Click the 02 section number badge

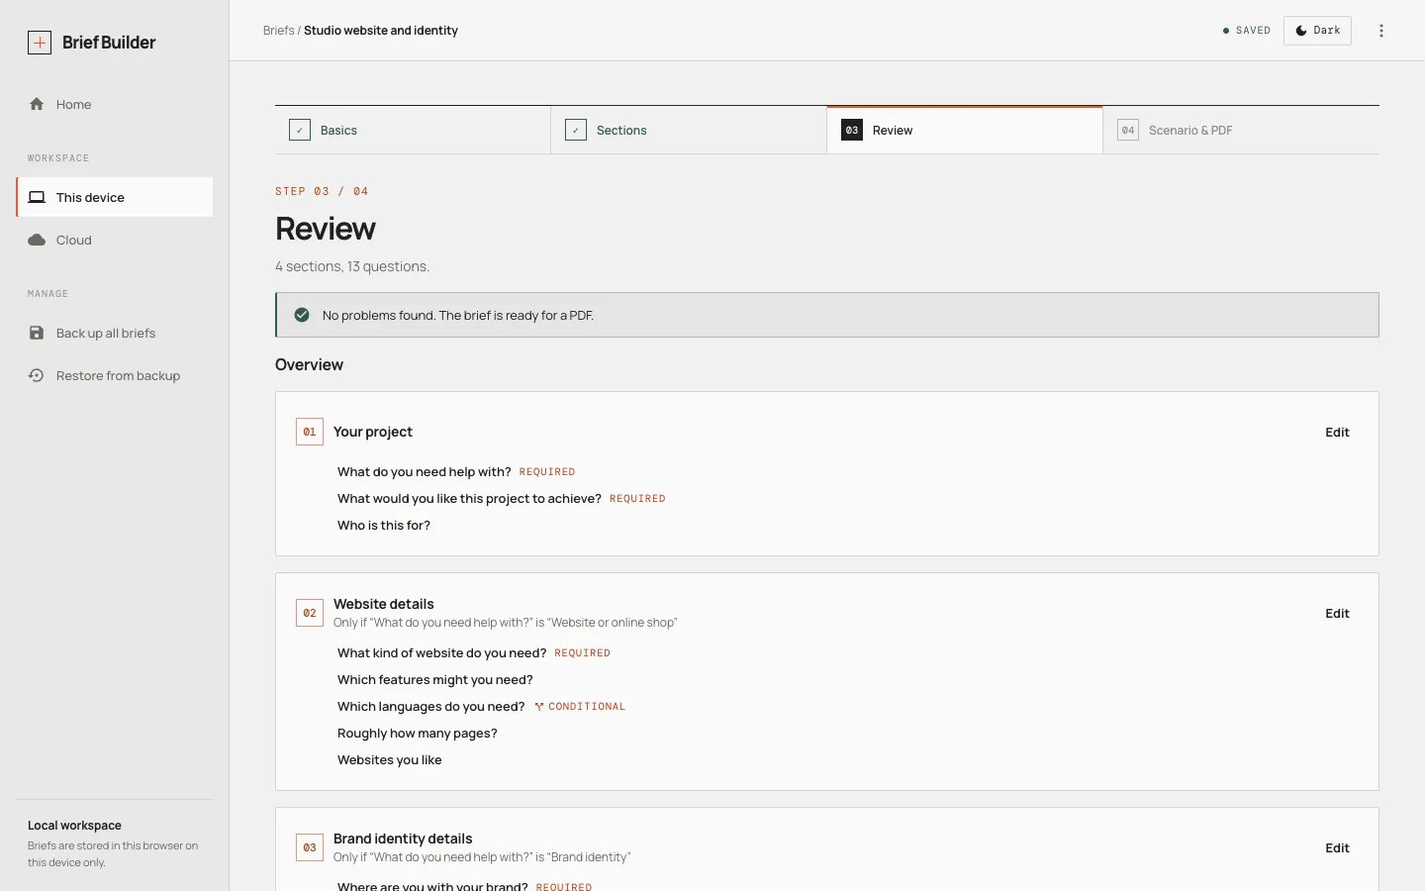310,613
